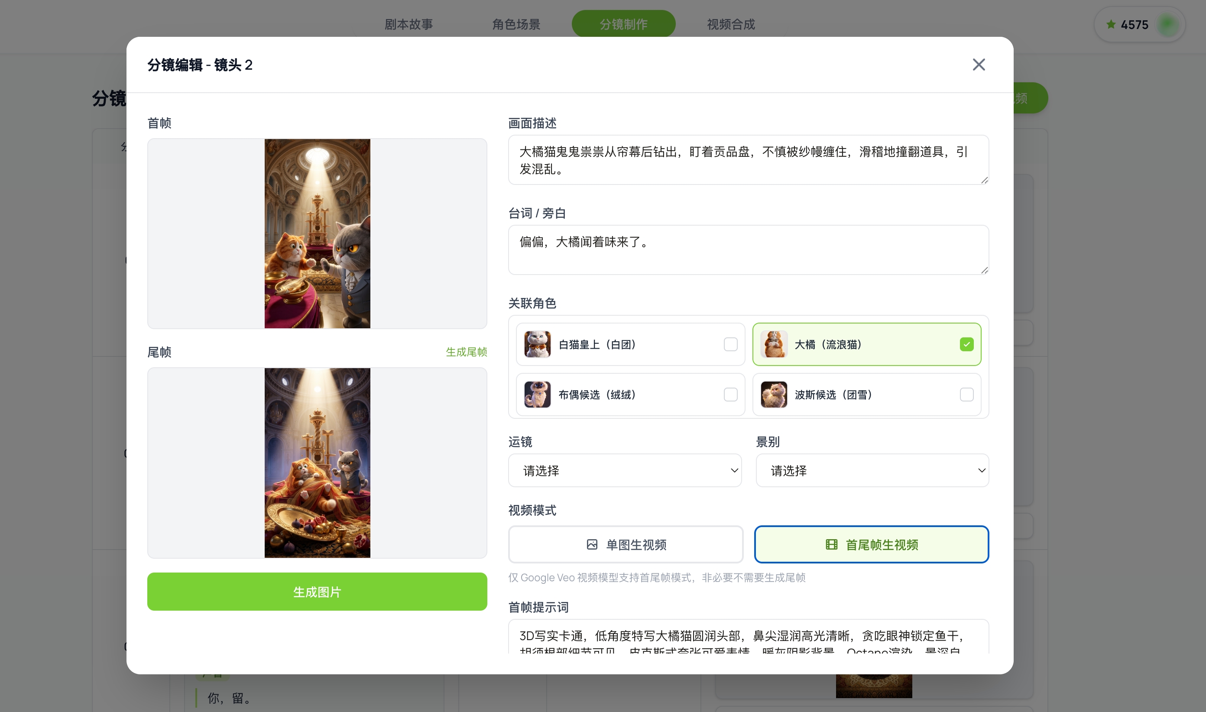1206x712 pixels.
Task: Click image icon in 单图生视频 button
Action: click(592, 544)
